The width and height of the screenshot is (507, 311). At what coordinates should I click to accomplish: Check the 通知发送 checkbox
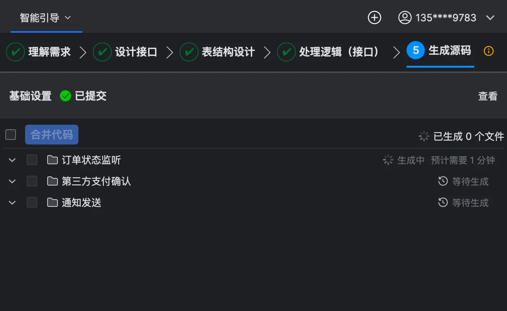[x=32, y=202]
